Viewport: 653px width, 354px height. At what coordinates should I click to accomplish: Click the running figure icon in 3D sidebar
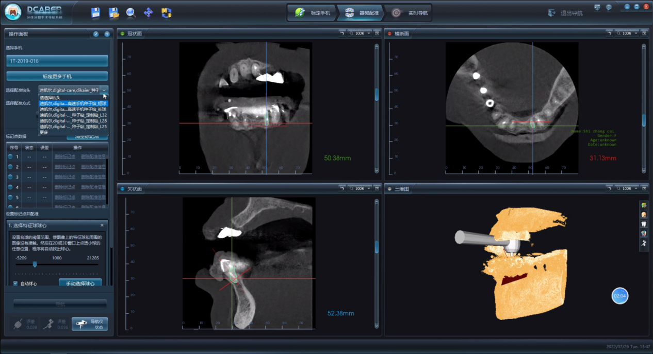click(644, 243)
